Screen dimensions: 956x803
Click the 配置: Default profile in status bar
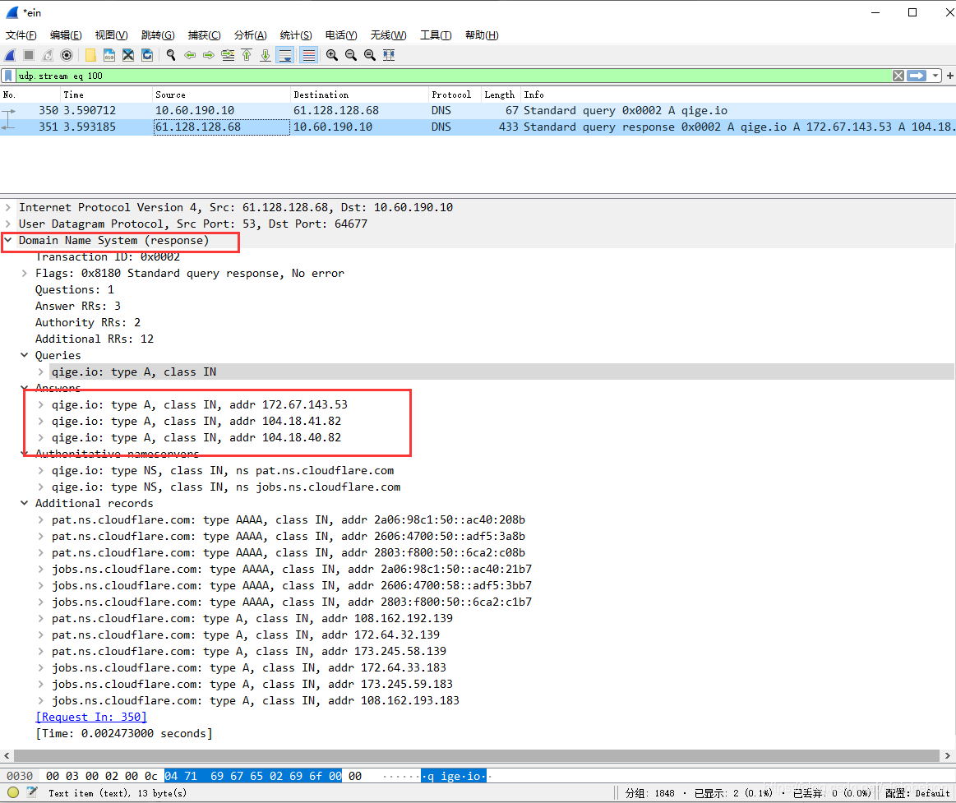coord(917,792)
